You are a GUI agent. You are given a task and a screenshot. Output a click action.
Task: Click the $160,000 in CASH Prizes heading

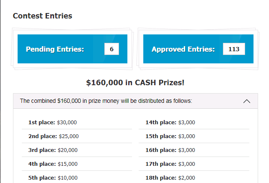[135, 82]
